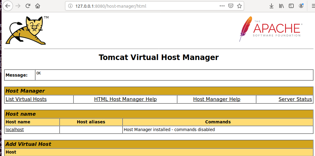
Task: Open the Host Manager Help link
Action: click(217, 99)
